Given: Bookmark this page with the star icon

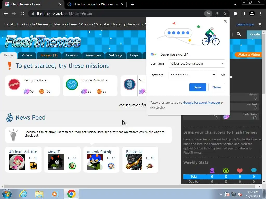Looking at the screenshot, I should click(225, 13).
